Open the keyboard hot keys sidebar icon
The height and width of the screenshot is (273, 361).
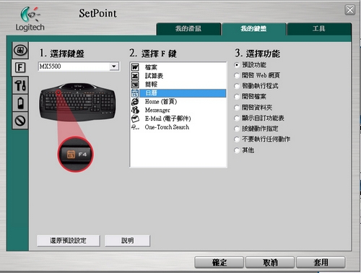click(x=20, y=51)
